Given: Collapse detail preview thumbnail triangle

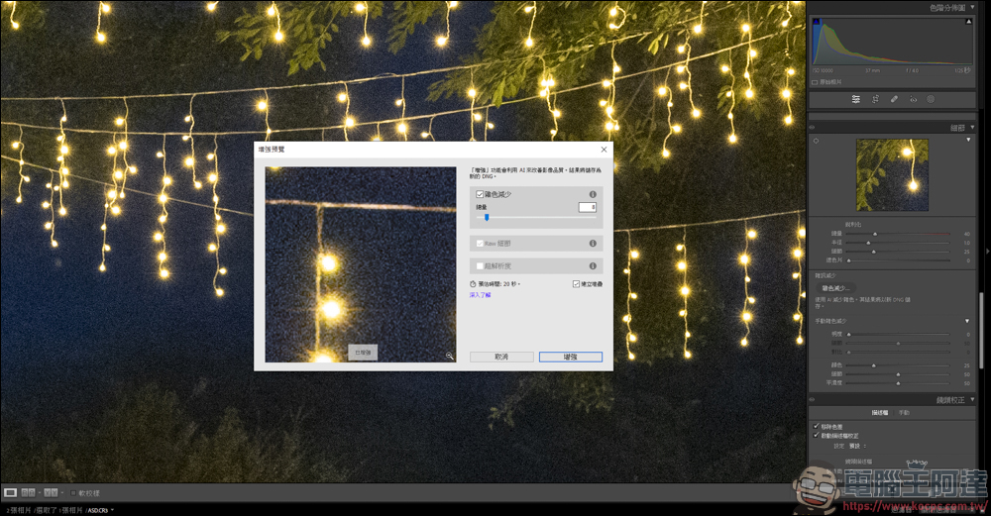Looking at the screenshot, I should click(968, 141).
